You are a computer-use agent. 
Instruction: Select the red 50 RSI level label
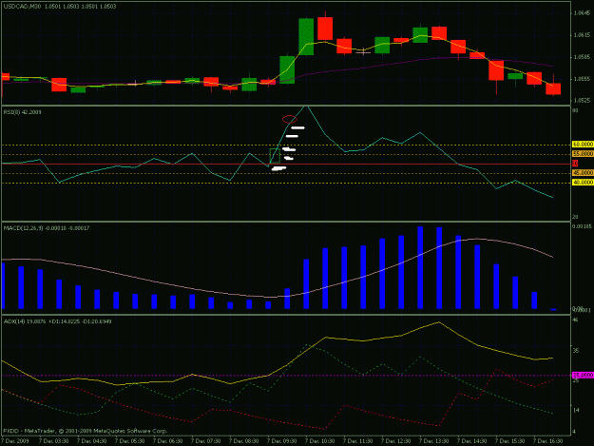click(575, 164)
